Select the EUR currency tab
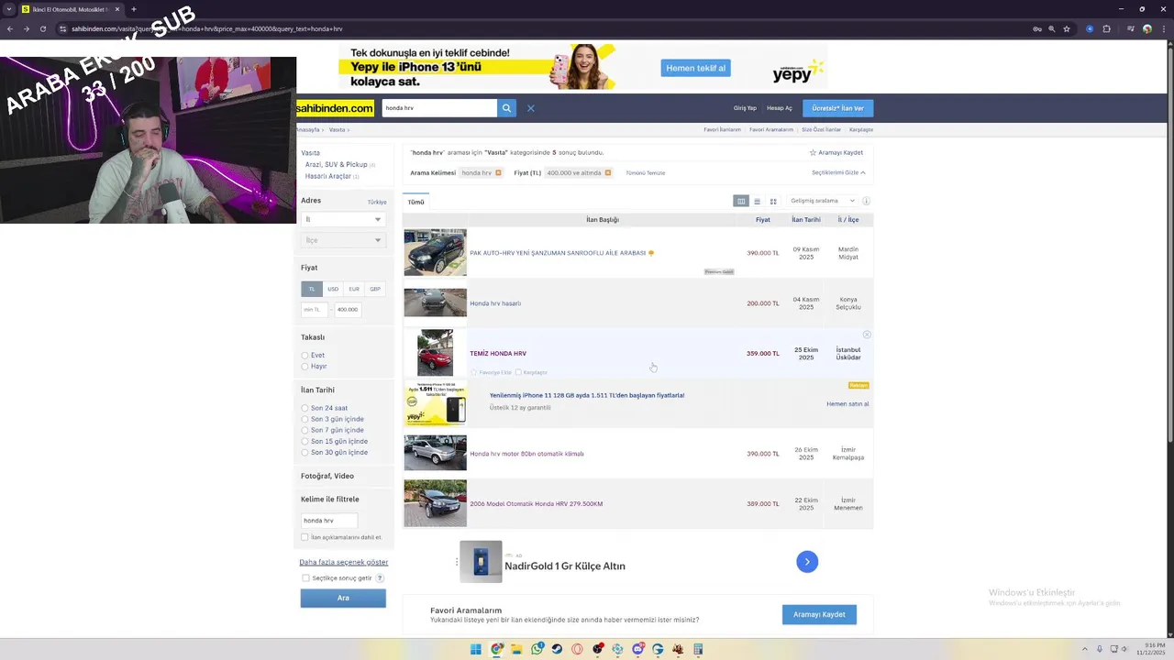The image size is (1174, 660). pyautogui.click(x=354, y=289)
